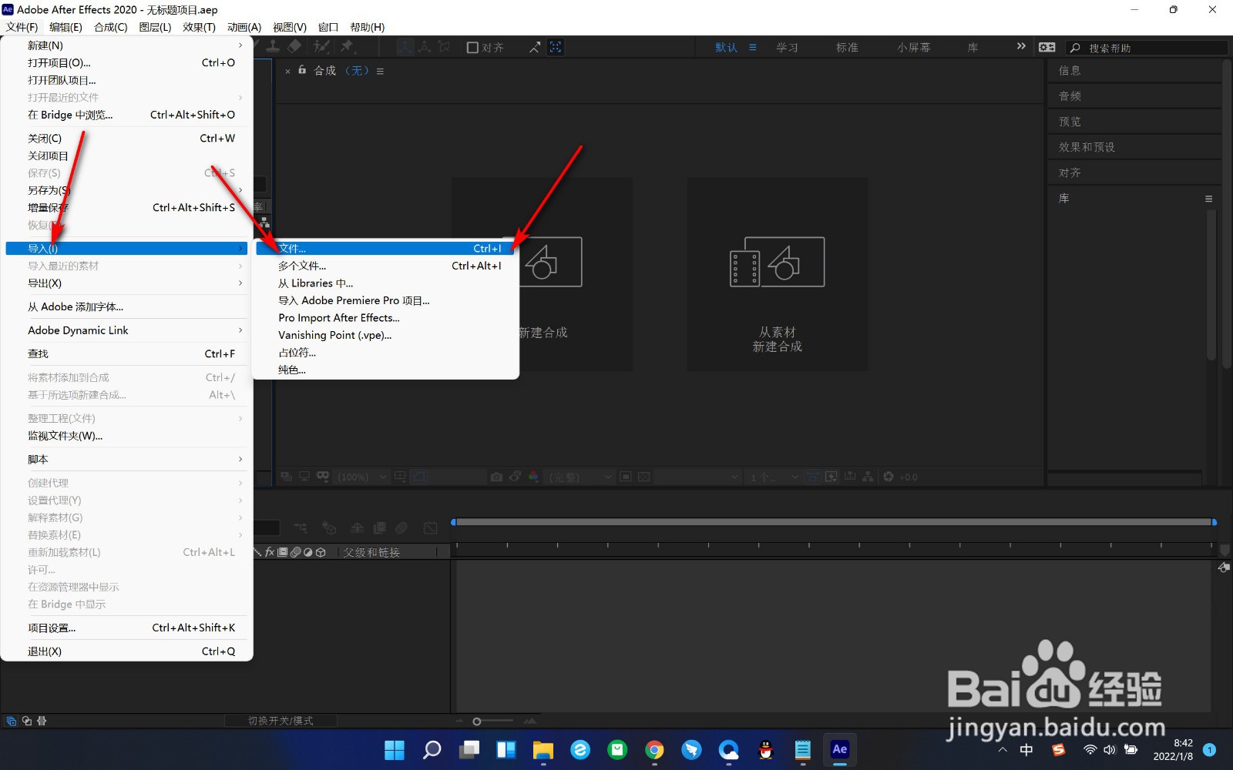This screenshot has width=1233, height=770.
Task: Click the snap to collapsed compositions icon
Action: pyautogui.click(x=555, y=47)
